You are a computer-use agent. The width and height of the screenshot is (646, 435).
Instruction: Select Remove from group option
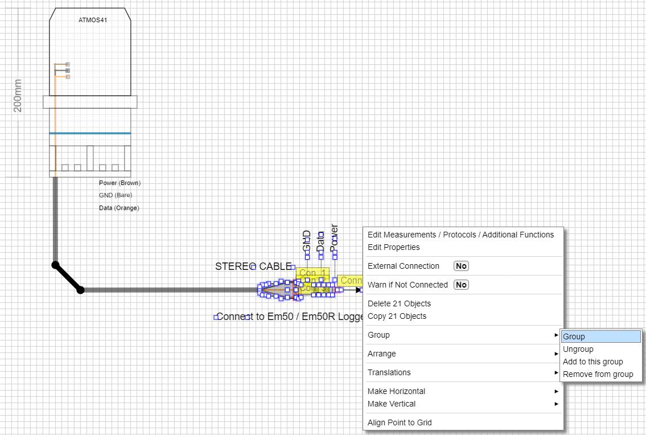pos(598,374)
